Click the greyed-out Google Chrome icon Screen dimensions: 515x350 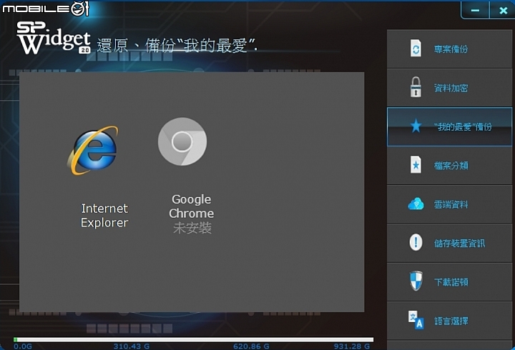coord(182,141)
